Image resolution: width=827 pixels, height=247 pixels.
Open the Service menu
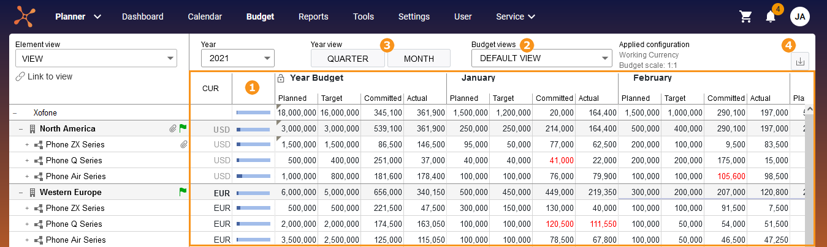click(x=516, y=17)
